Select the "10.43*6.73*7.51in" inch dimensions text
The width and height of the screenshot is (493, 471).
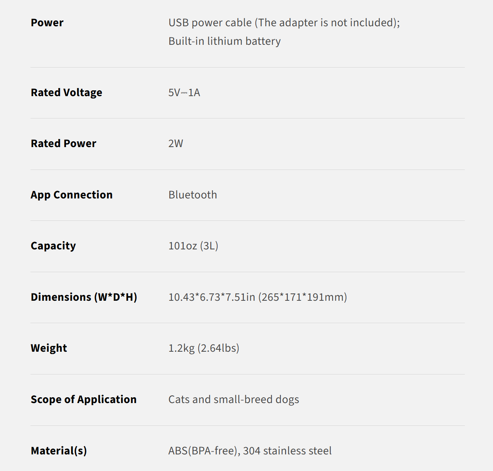coord(212,297)
